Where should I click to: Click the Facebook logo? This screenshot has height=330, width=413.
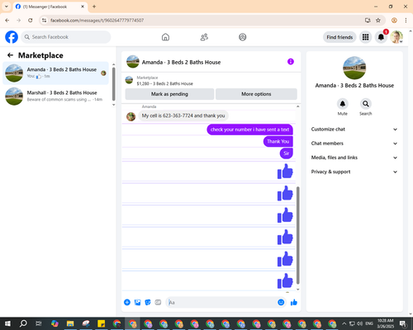(12, 37)
